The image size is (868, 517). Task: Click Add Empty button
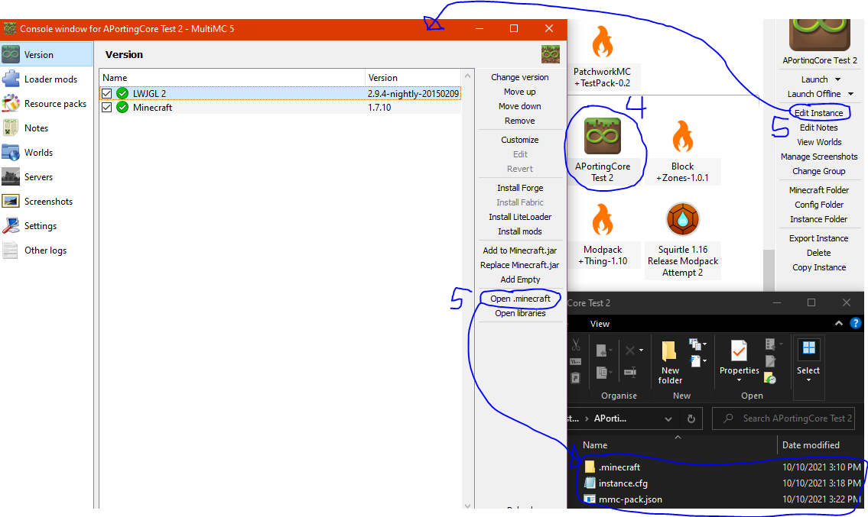[520, 280]
